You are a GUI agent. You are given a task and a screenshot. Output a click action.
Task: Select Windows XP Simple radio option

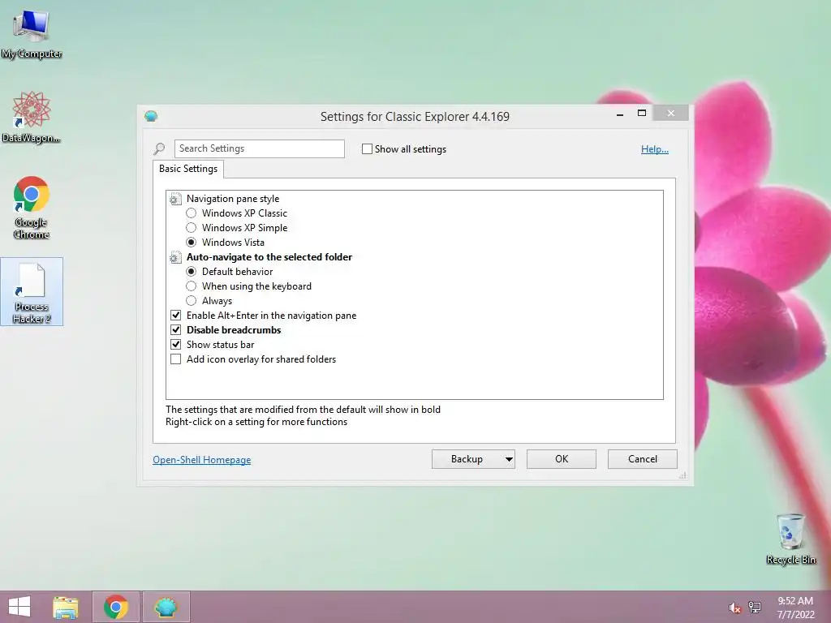(x=192, y=228)
